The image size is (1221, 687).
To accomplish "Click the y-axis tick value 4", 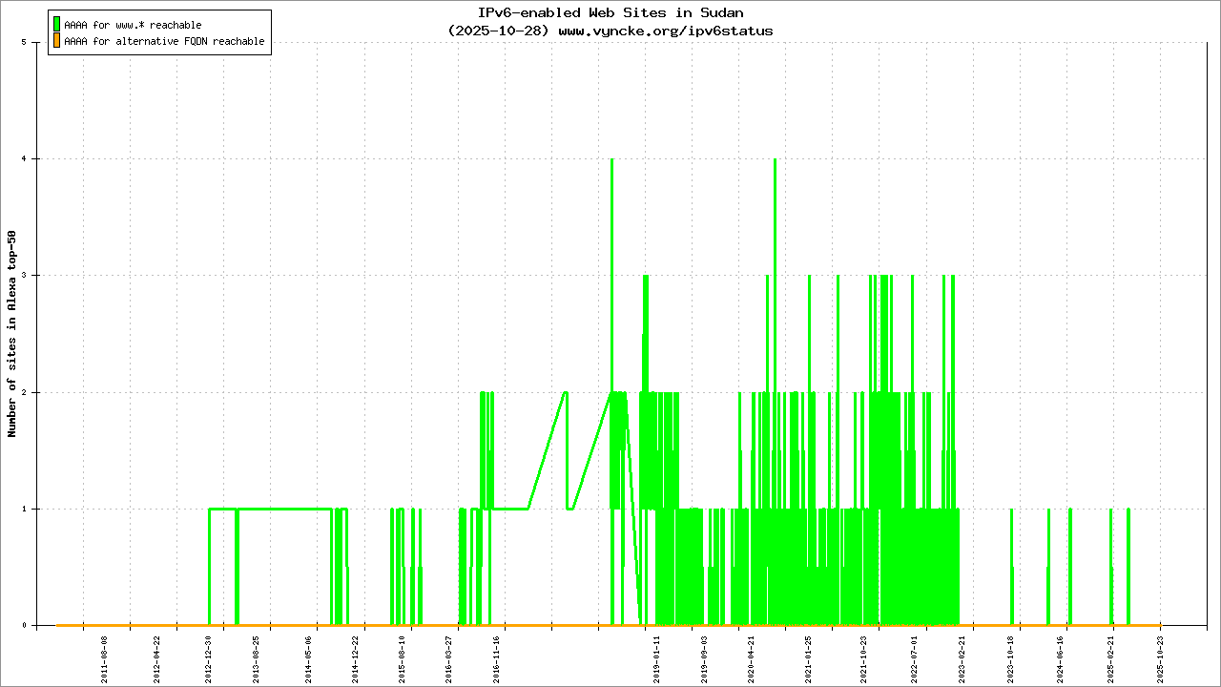I will coord(35,158).
